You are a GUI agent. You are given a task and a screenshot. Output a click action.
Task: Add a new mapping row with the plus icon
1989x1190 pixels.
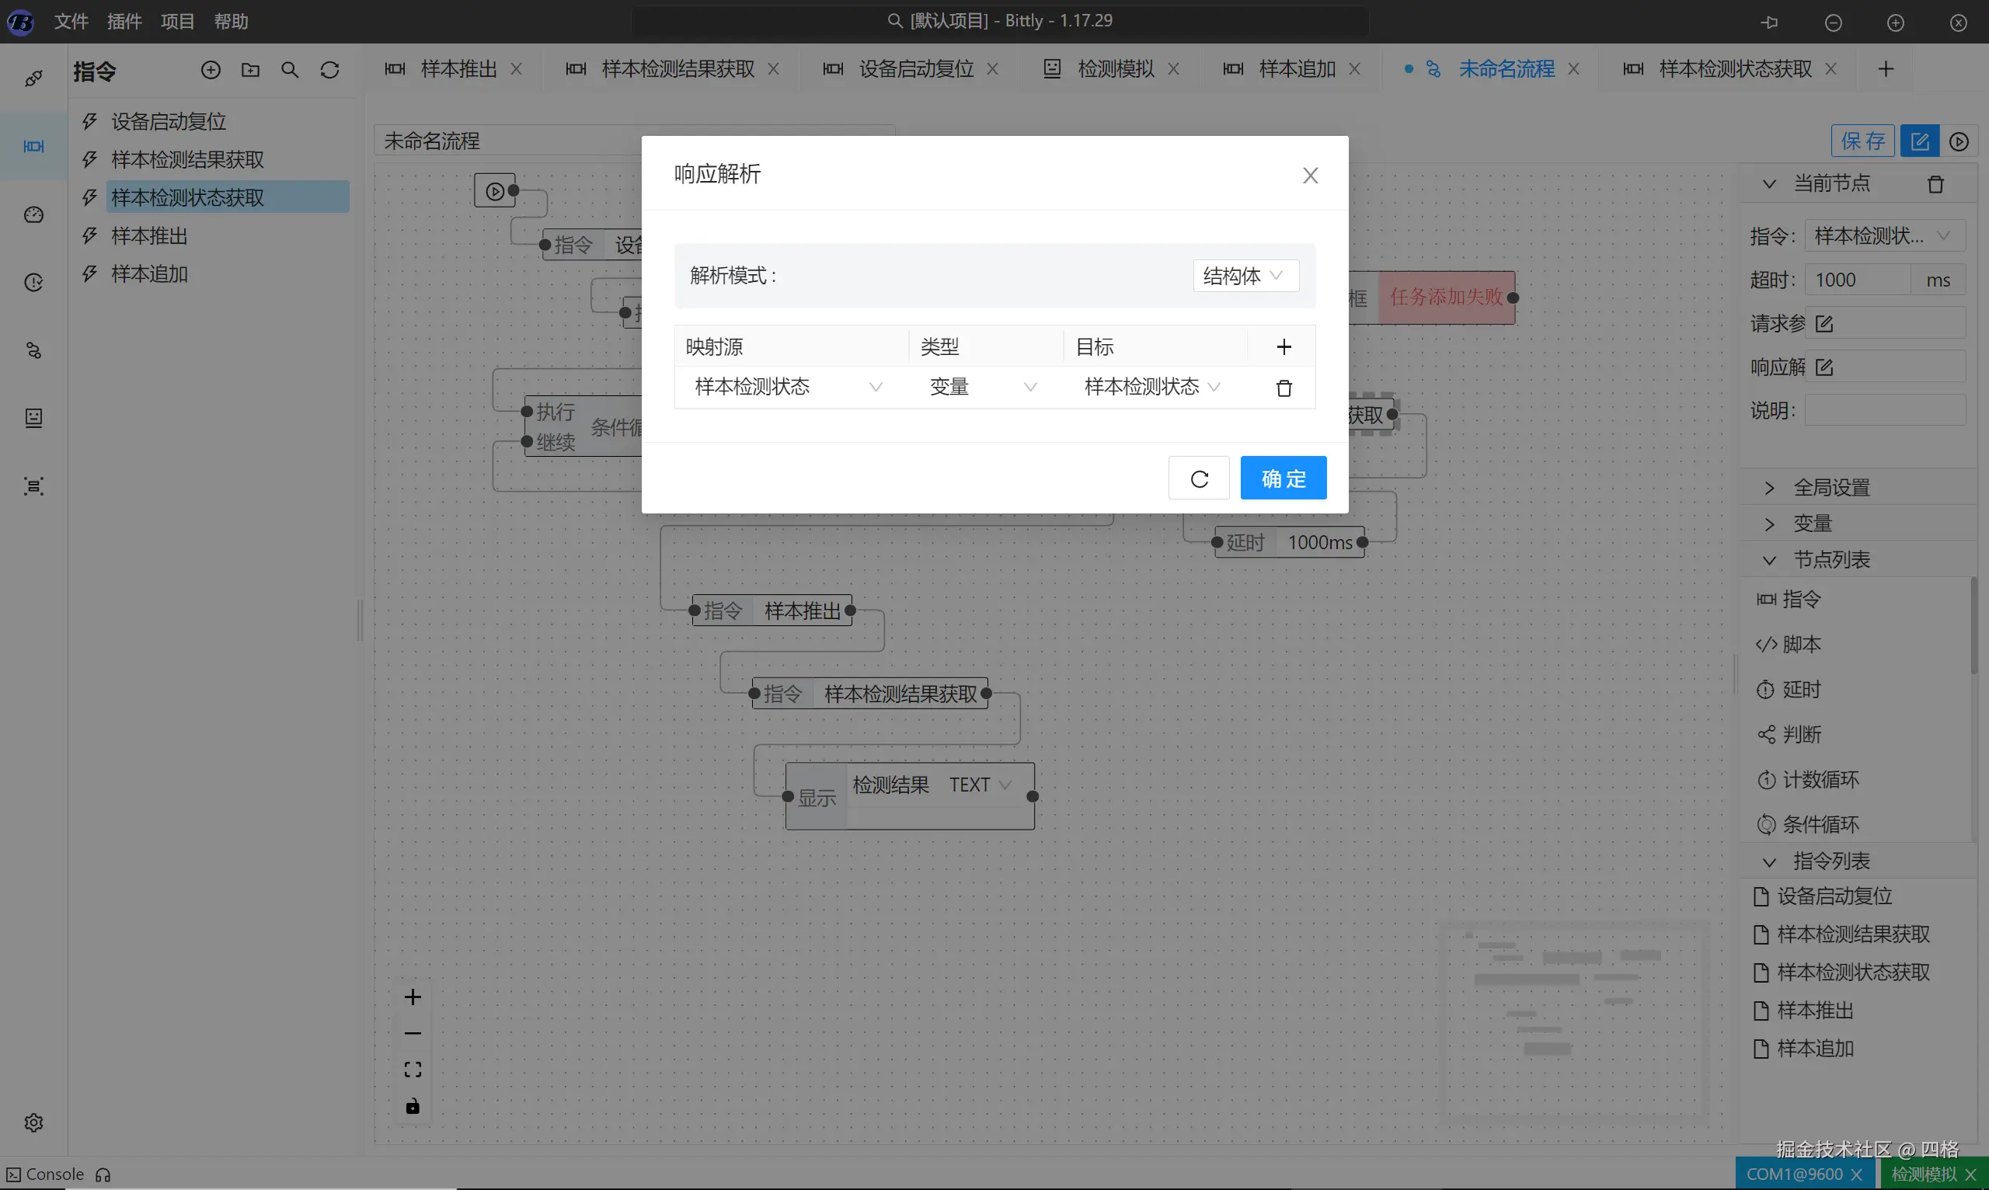coord(1284,346)
